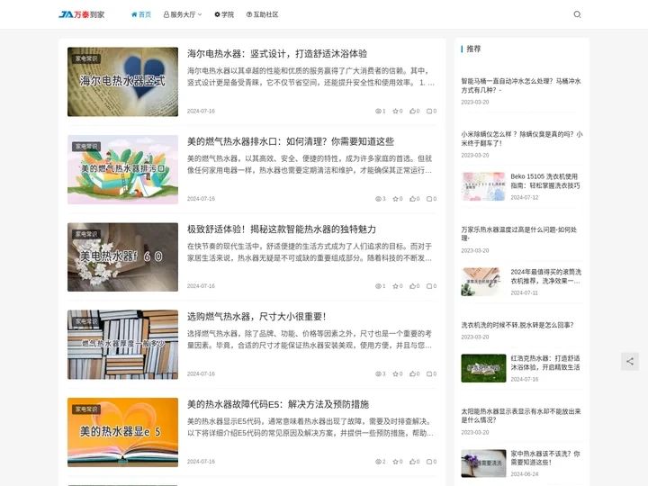648x486 pixels.
Task: Click the 家中热水器该不该洗 sidebar thumbnail
Action: 483,463
